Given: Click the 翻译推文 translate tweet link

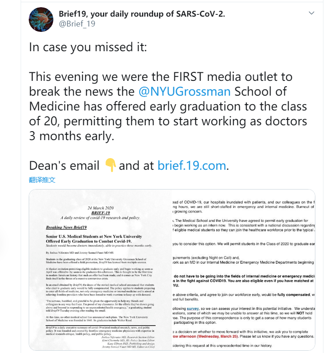Looking at the screenshot, I should [42, 180].
